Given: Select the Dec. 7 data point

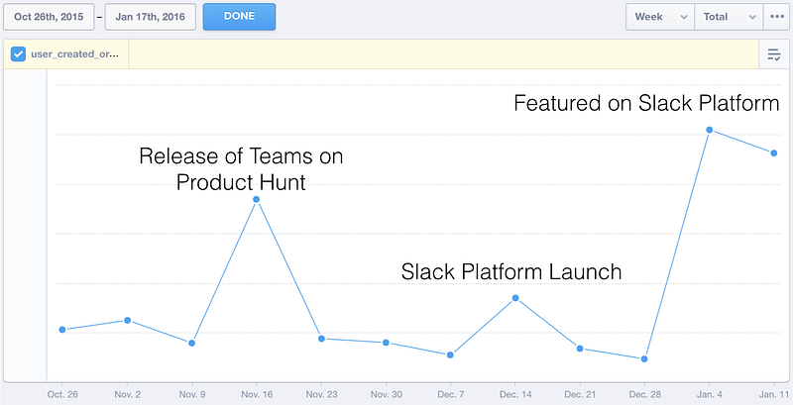Looking at the screenshot, I should coord(451,355).
